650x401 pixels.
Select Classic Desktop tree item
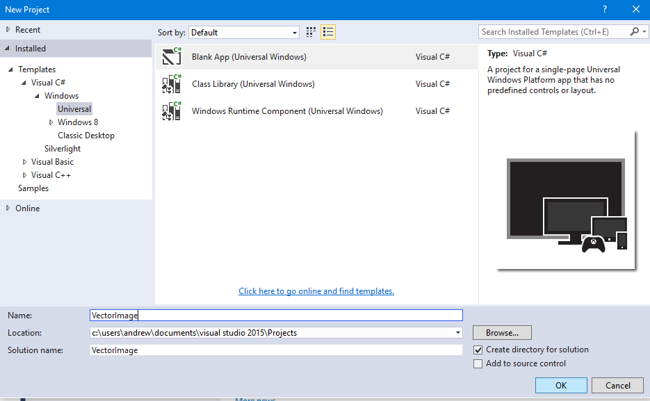coord(86,136)
